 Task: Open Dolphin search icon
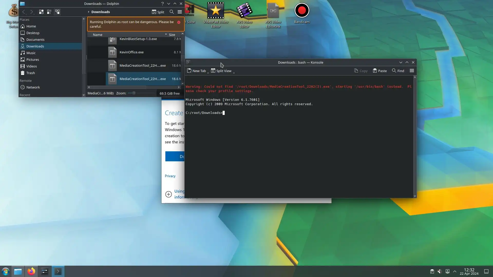tap(172, 12)
